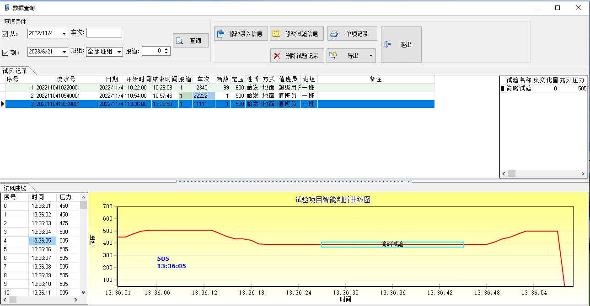590x306 pixels.
Task: Click the 车次 column header in table
Action: (x=204, y=79)
